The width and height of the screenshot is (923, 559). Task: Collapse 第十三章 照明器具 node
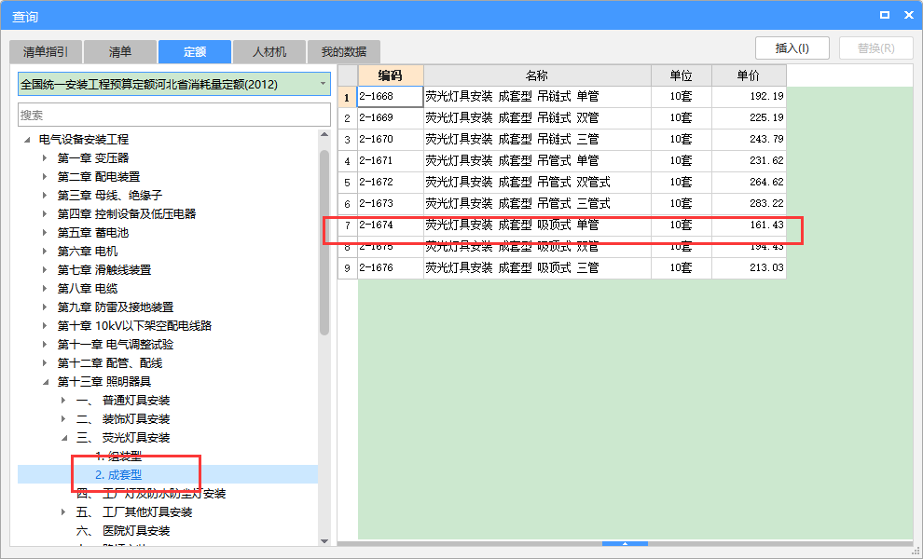click(45, 382)
